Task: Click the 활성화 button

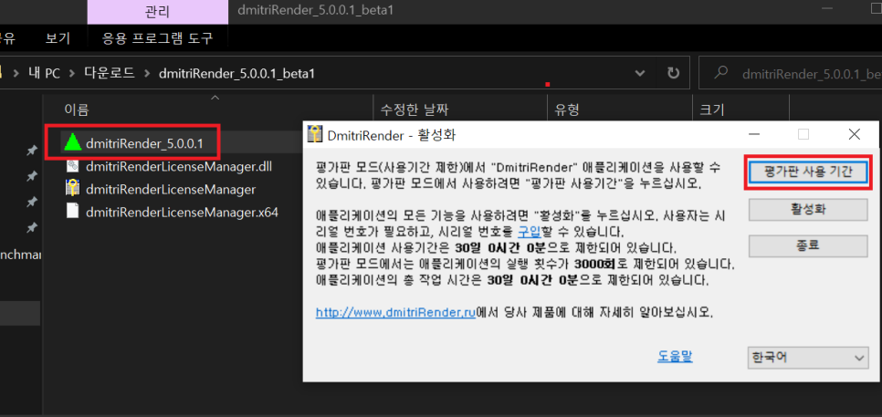Action: pyautogui.click(x=808, y=210)
